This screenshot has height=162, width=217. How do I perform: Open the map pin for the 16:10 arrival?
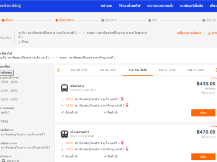127,149
